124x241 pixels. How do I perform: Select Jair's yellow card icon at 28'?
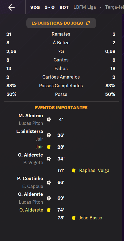click(x=49, y=147)
